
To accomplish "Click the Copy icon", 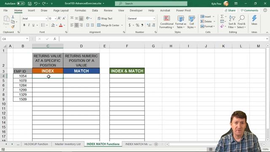I will click(x=13, y=22).
